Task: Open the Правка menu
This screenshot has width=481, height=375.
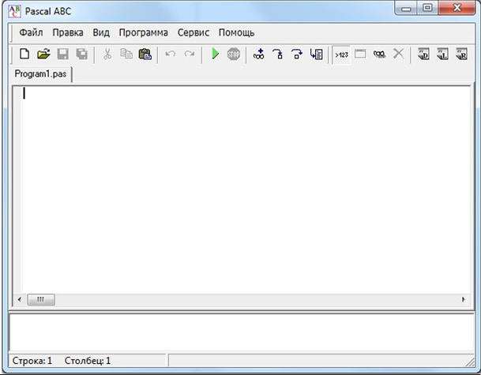Action: coord(68,33)
